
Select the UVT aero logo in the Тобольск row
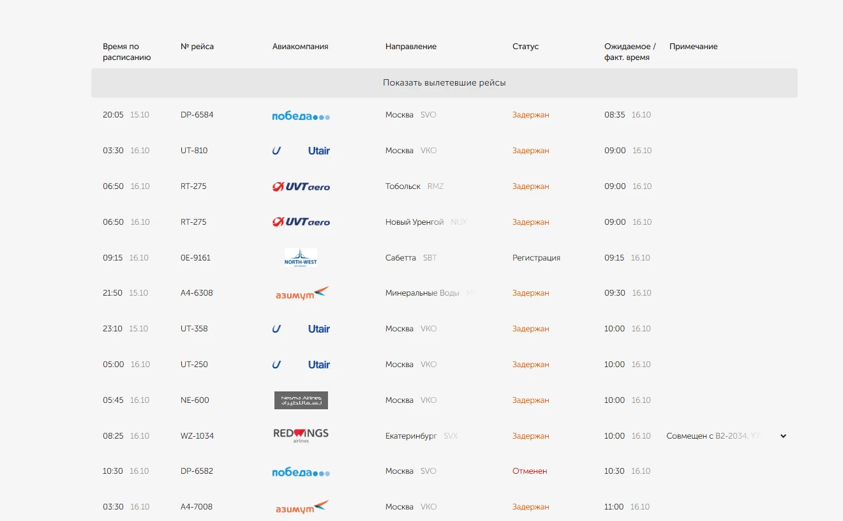[301, 186]
